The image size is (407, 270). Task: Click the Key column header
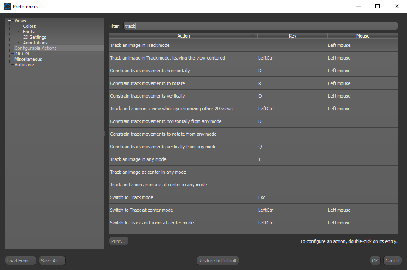[x=292, y=36]
